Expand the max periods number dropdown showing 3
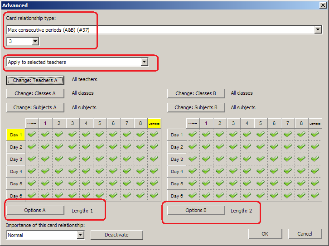The width and height of the screenshot is (329, 246). pos(35,41)
